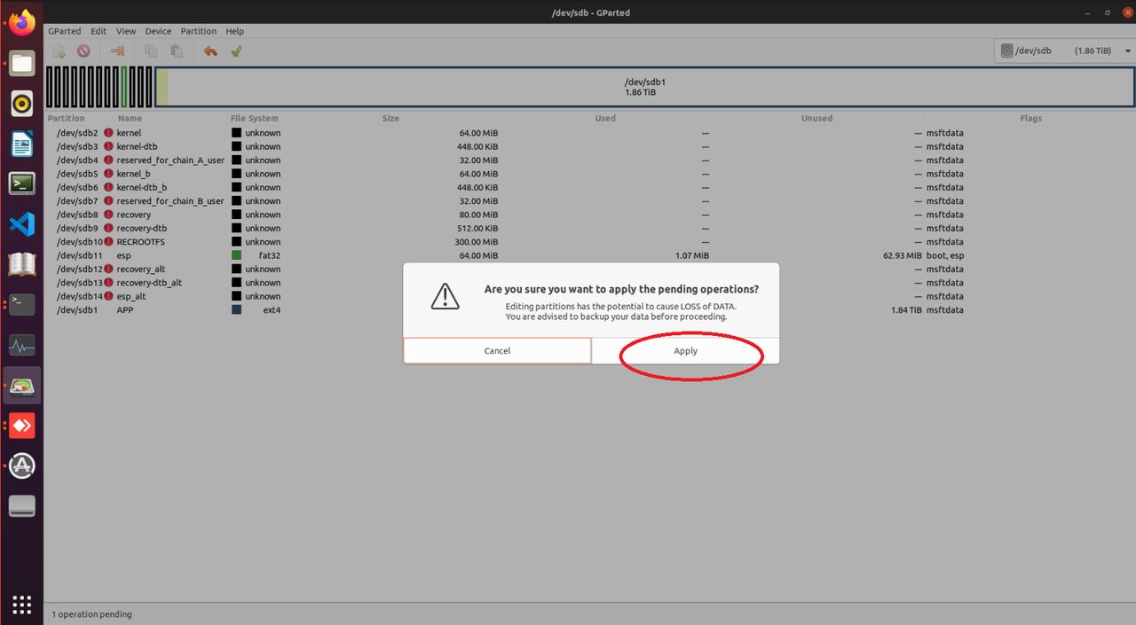
Task: Open Files from the Ubuntu dock
Action: pyautogui.click(x=22, y=63)
